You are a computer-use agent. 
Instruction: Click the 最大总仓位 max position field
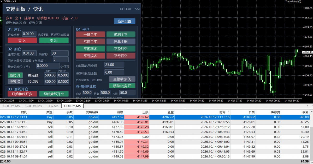[48, 66]
